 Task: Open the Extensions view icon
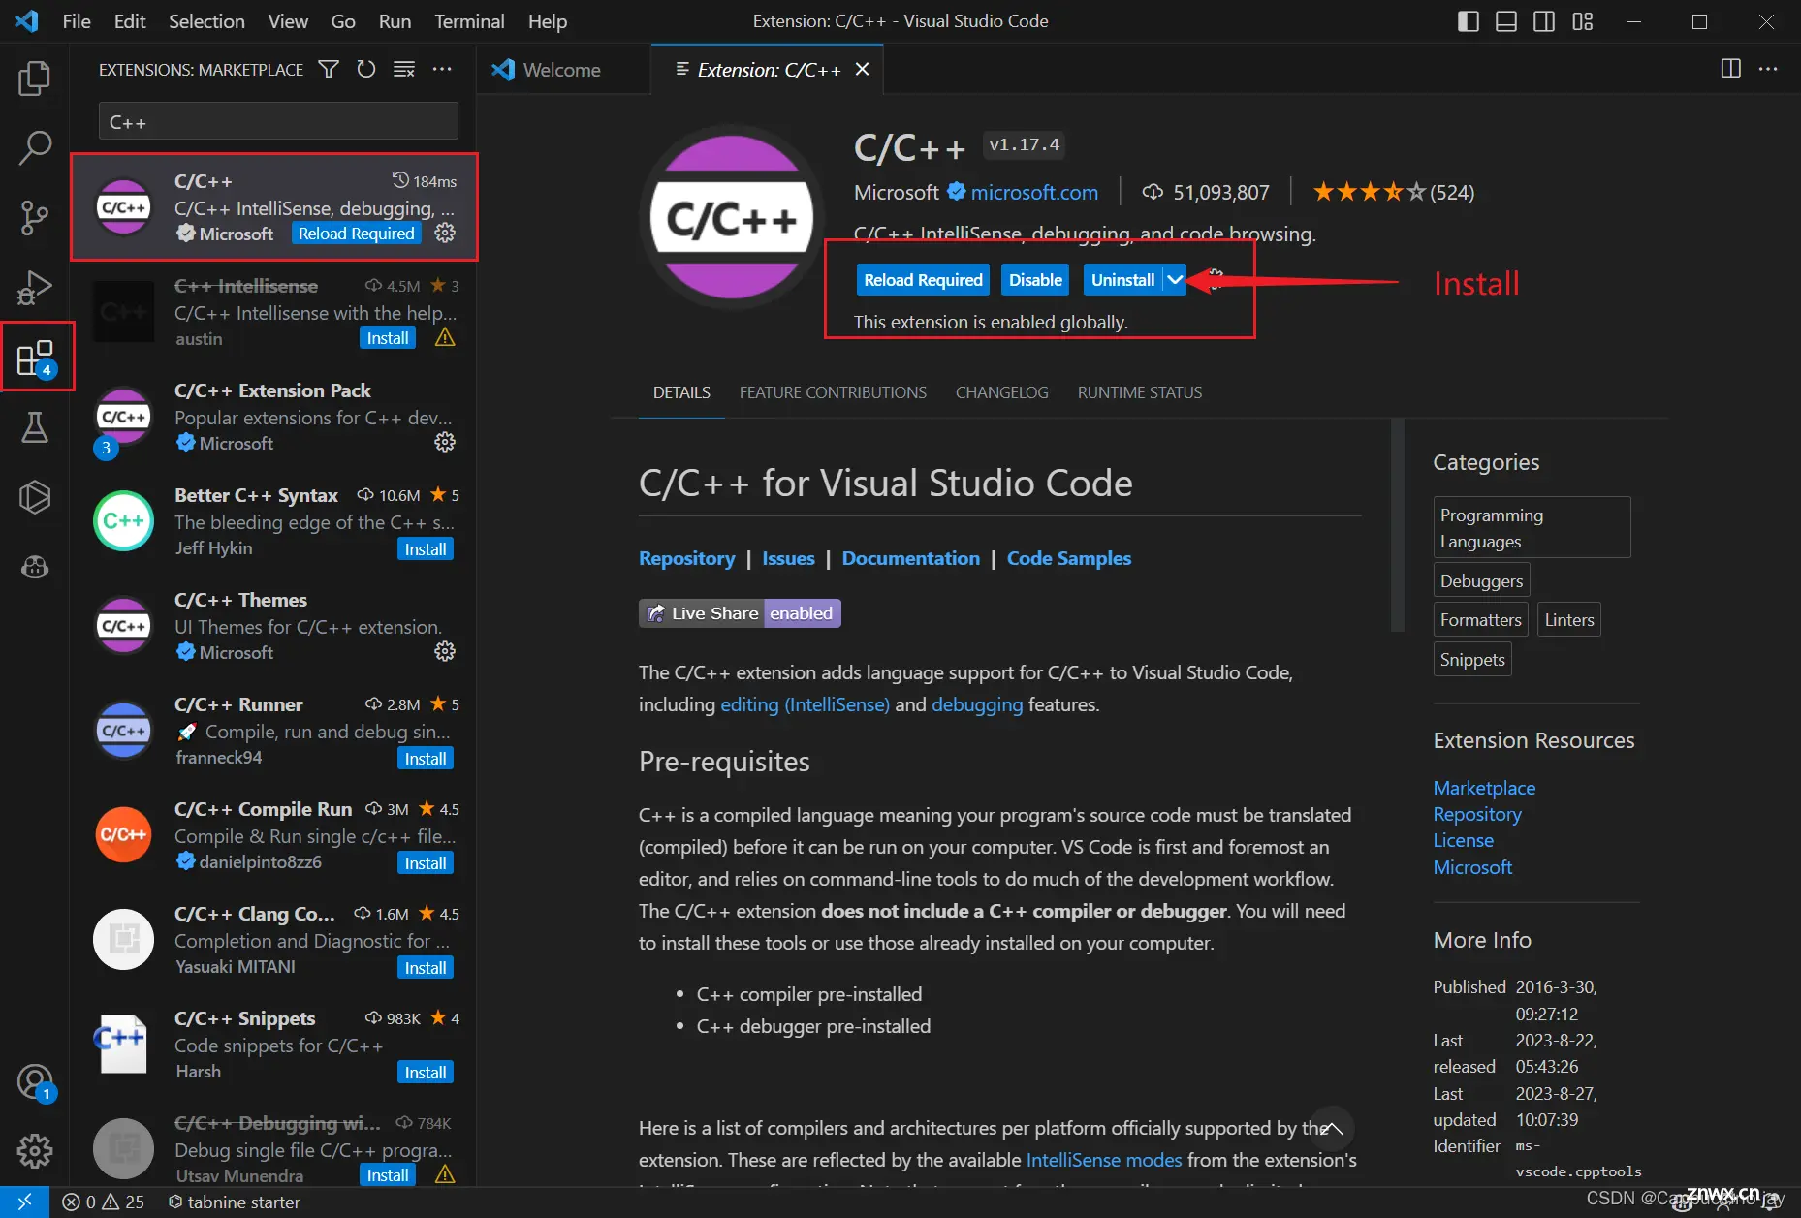(36, 358)
